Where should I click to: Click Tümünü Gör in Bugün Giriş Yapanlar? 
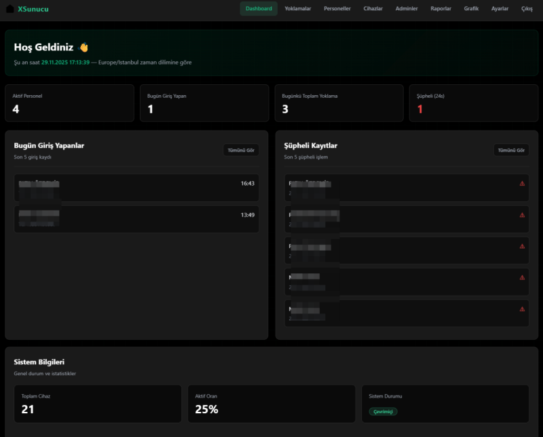pyautogui.click(x=241, y=150)
